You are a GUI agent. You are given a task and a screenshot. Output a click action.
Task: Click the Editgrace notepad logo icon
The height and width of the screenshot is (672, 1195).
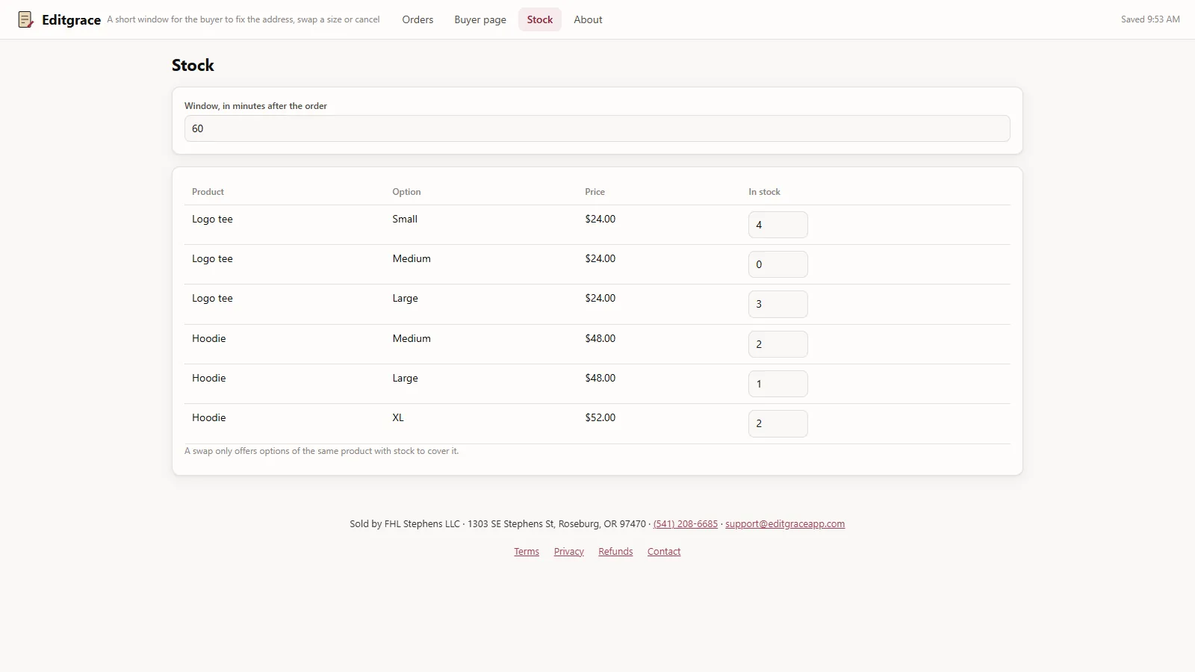coord(25,19)
